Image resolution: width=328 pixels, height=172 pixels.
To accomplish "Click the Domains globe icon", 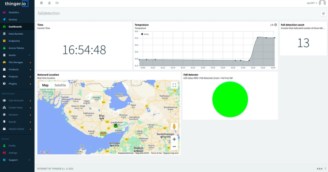I will click(4, 115).
